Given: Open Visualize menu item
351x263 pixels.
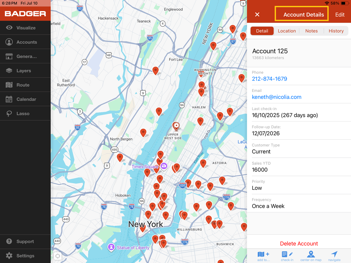Looking at the screenshot, I should pos(25,27).
